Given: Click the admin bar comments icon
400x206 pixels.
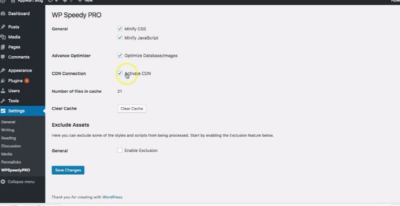Looking at the screenshot, I should click(x=64, y=1).
